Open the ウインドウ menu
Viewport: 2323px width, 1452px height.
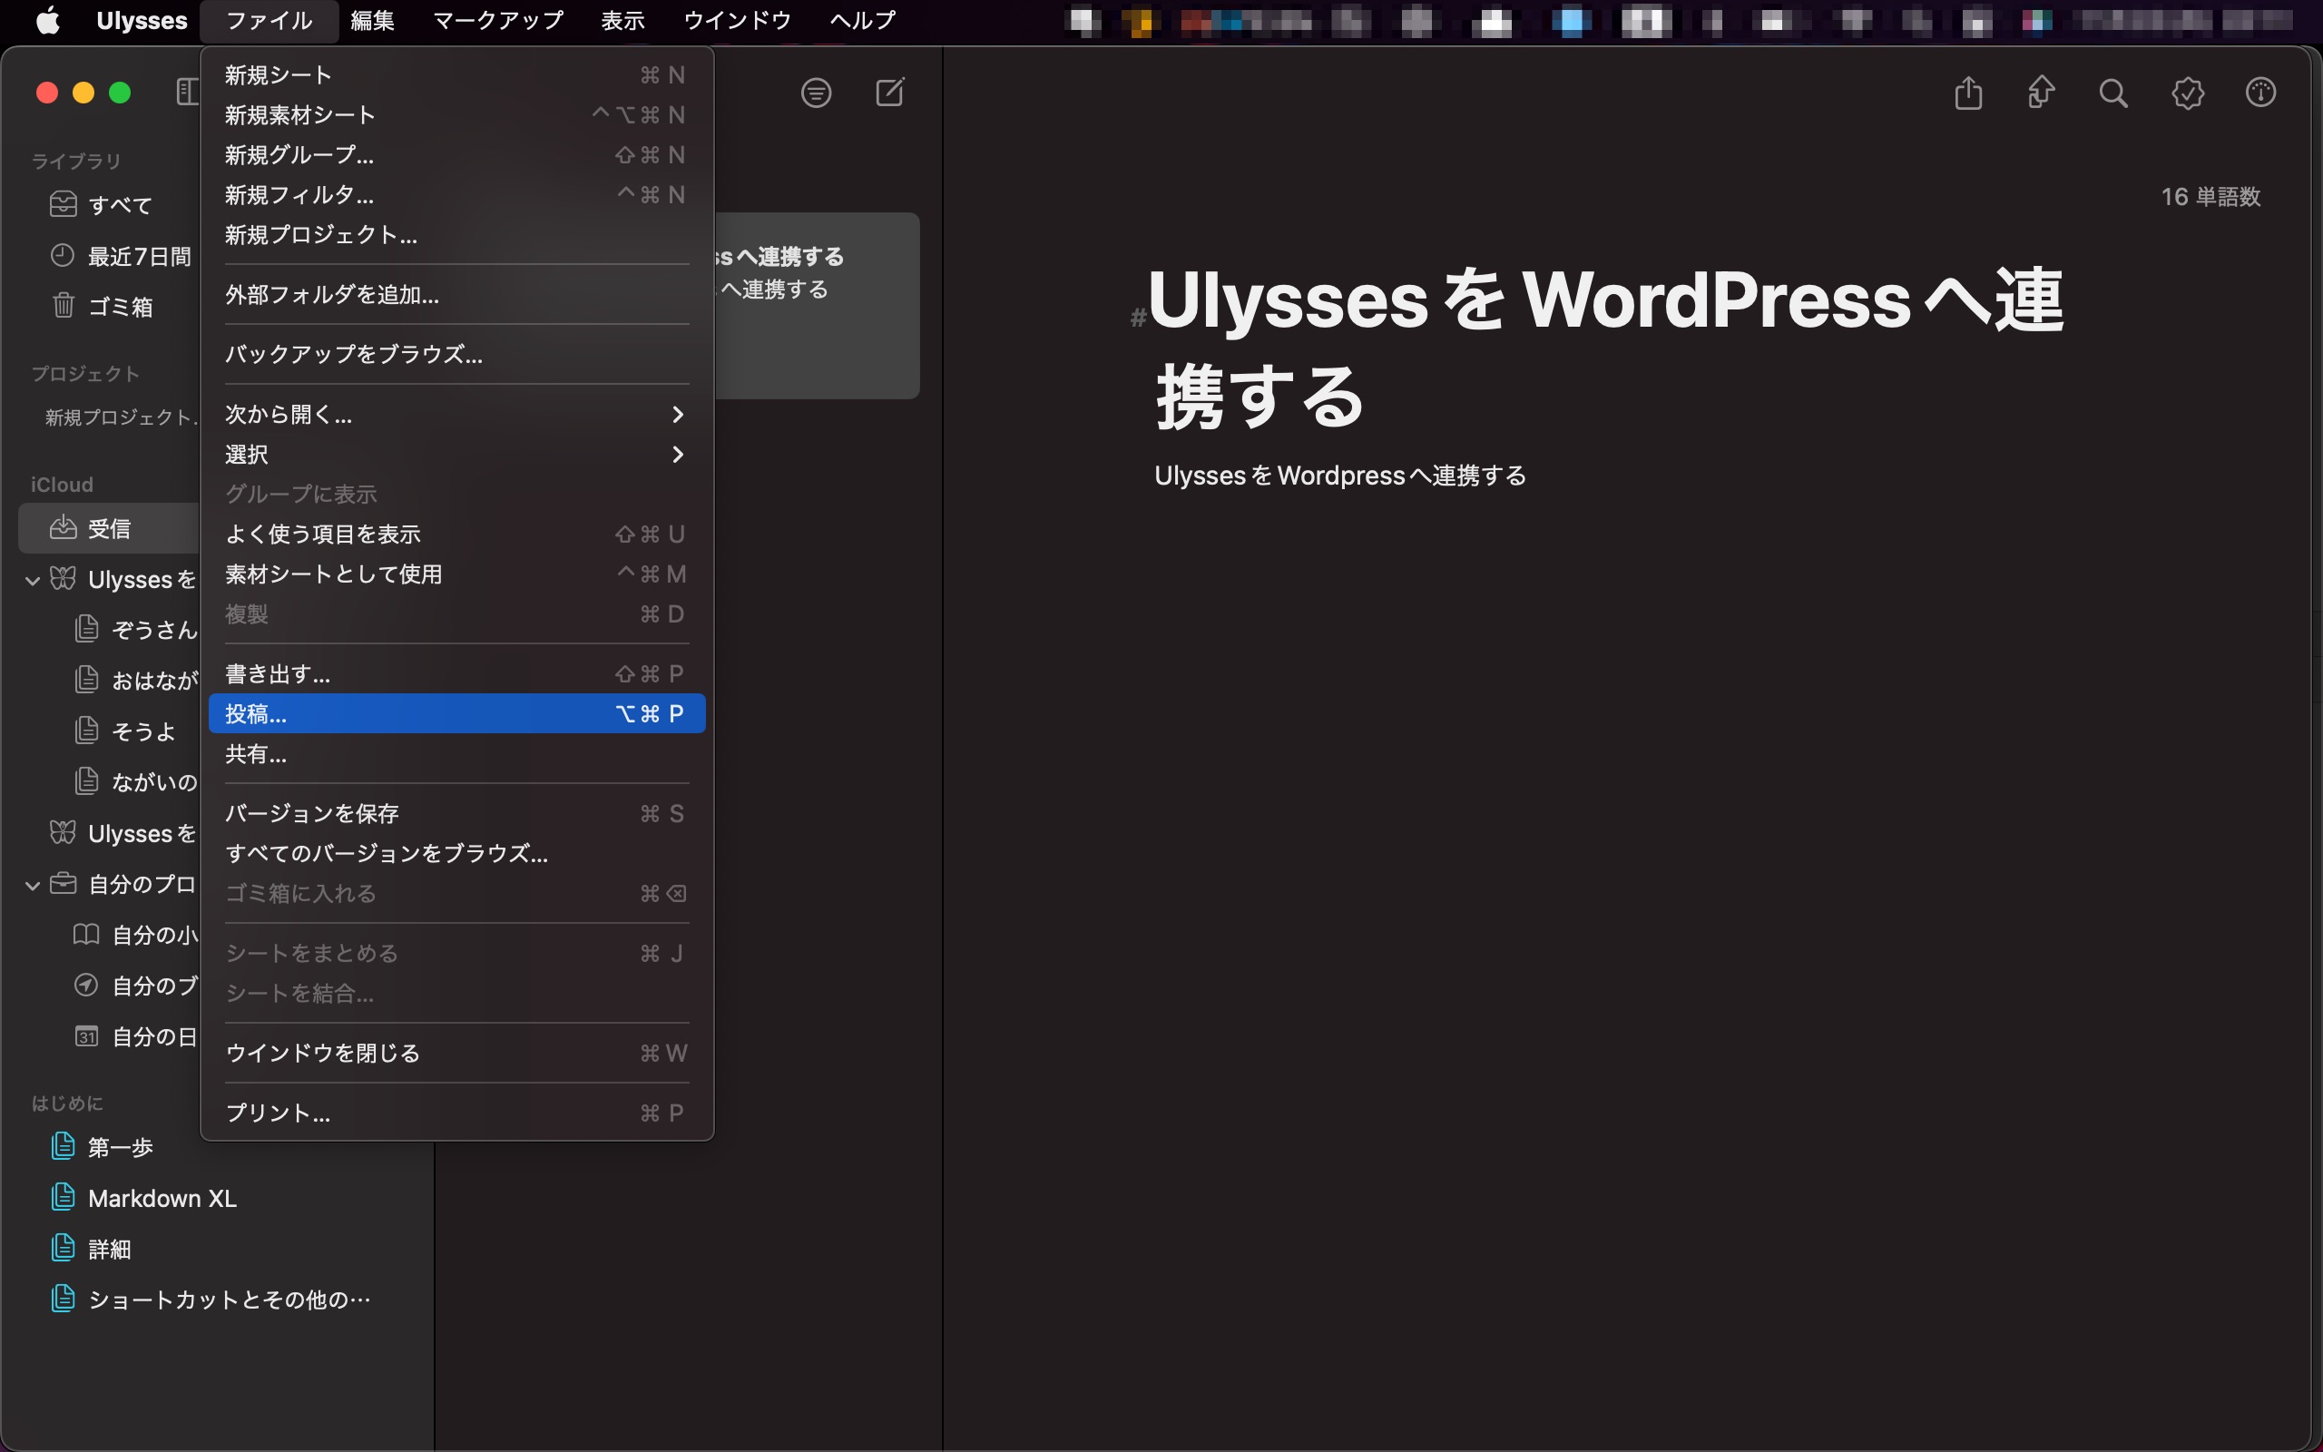[x=736, y=20]
